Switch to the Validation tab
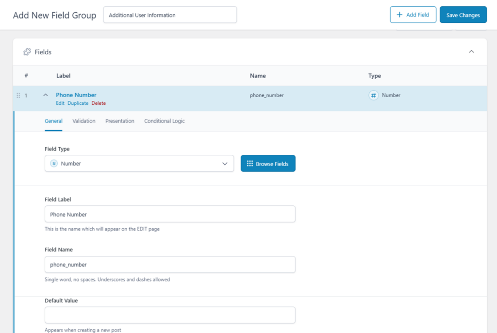The image size is (497, 333). pos(83,121)
